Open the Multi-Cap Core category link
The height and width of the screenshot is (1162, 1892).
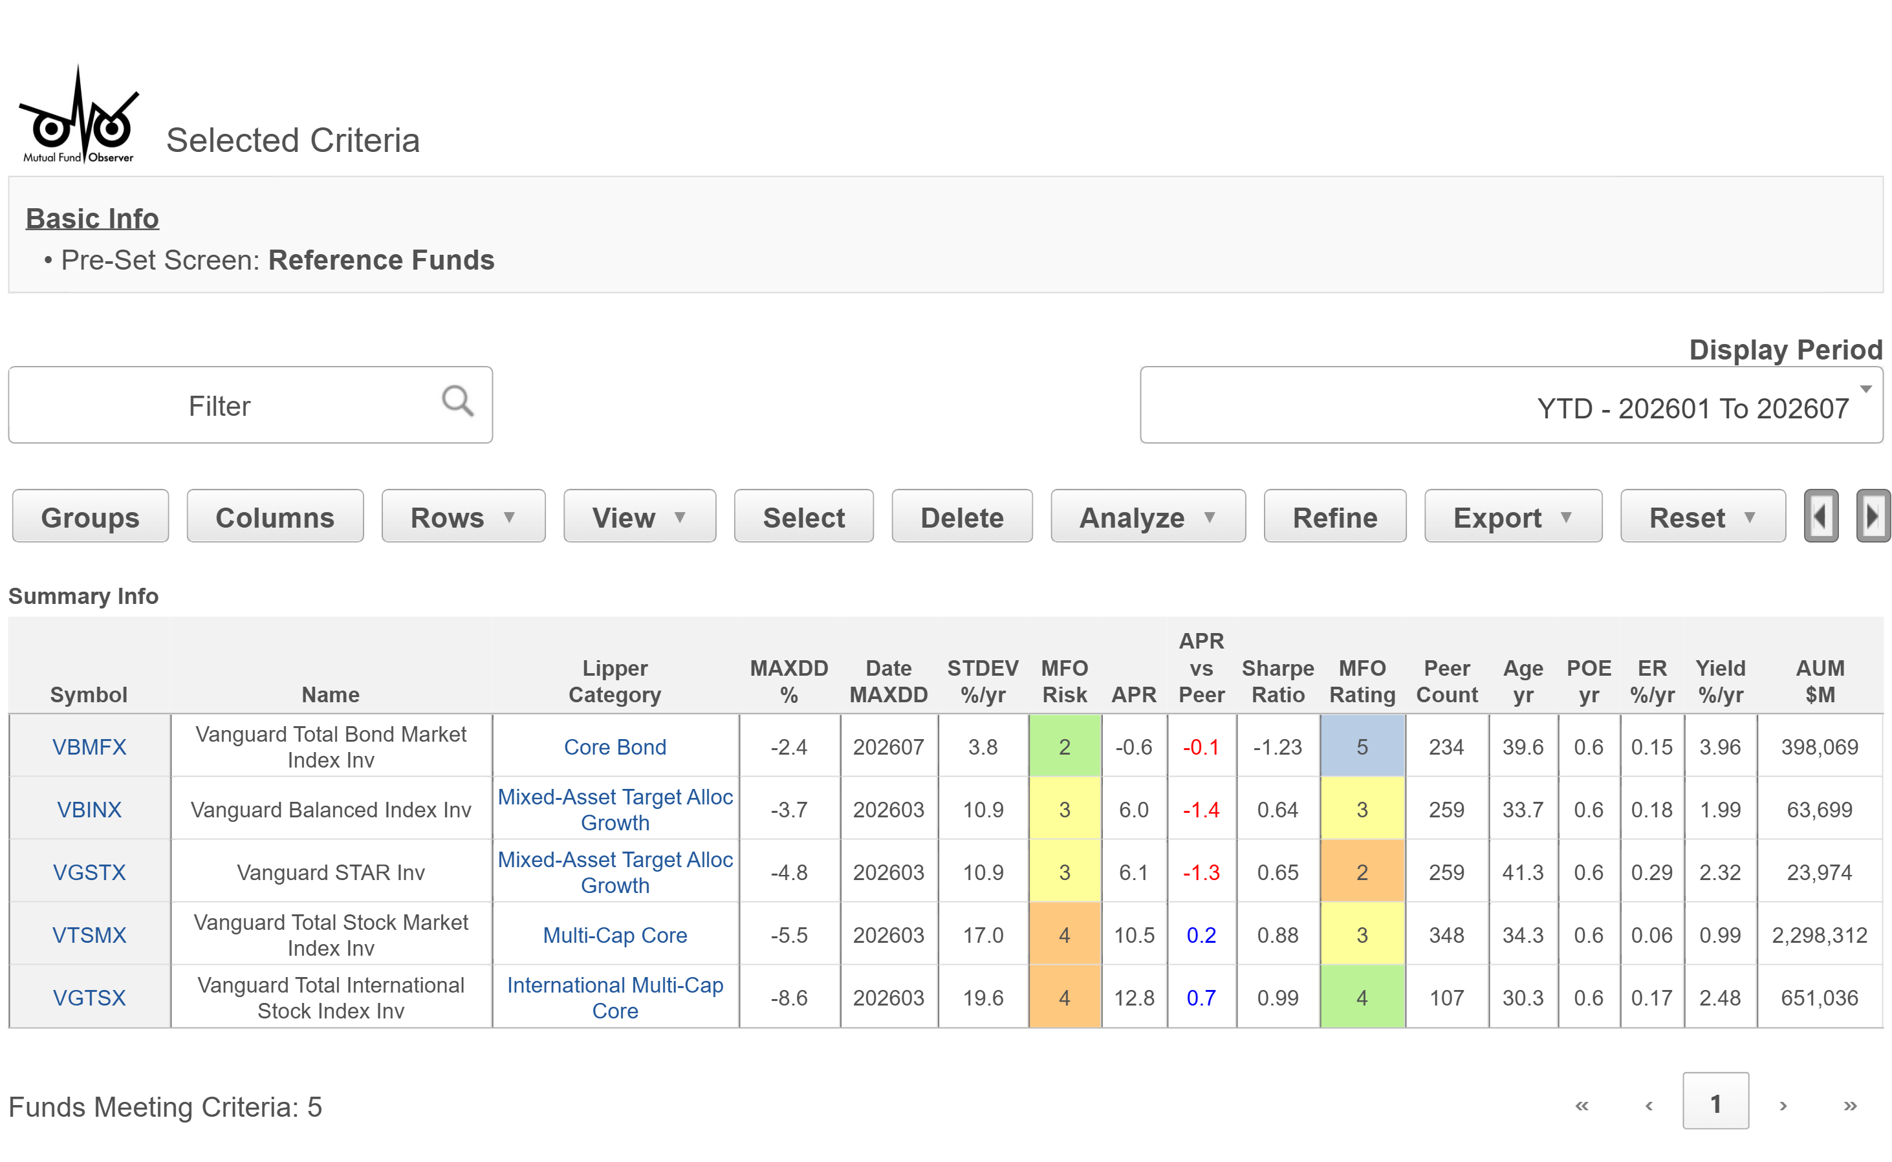pyautogui.click(x=614, y=934)
